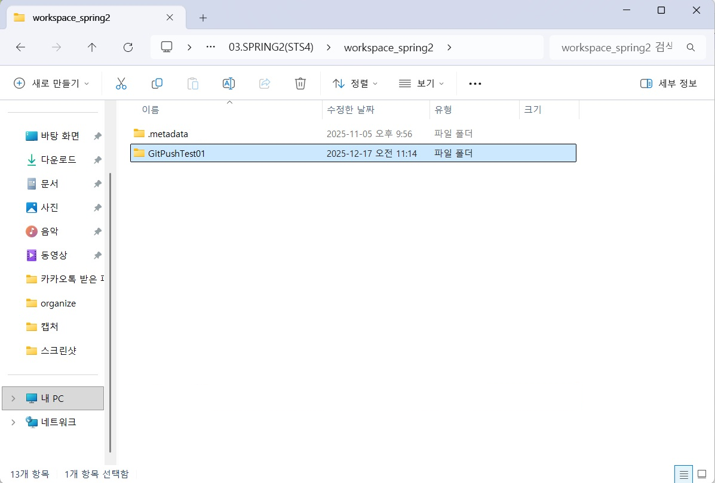The height and width of the screenshot is (483, 715).
Task: Open the See more three-dot menu
Action: pyautogui.click(x=475, y=83)
